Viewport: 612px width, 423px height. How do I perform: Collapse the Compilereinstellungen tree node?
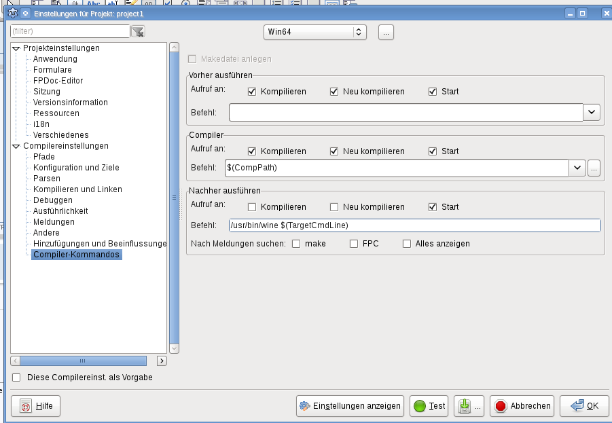(16, 146)
